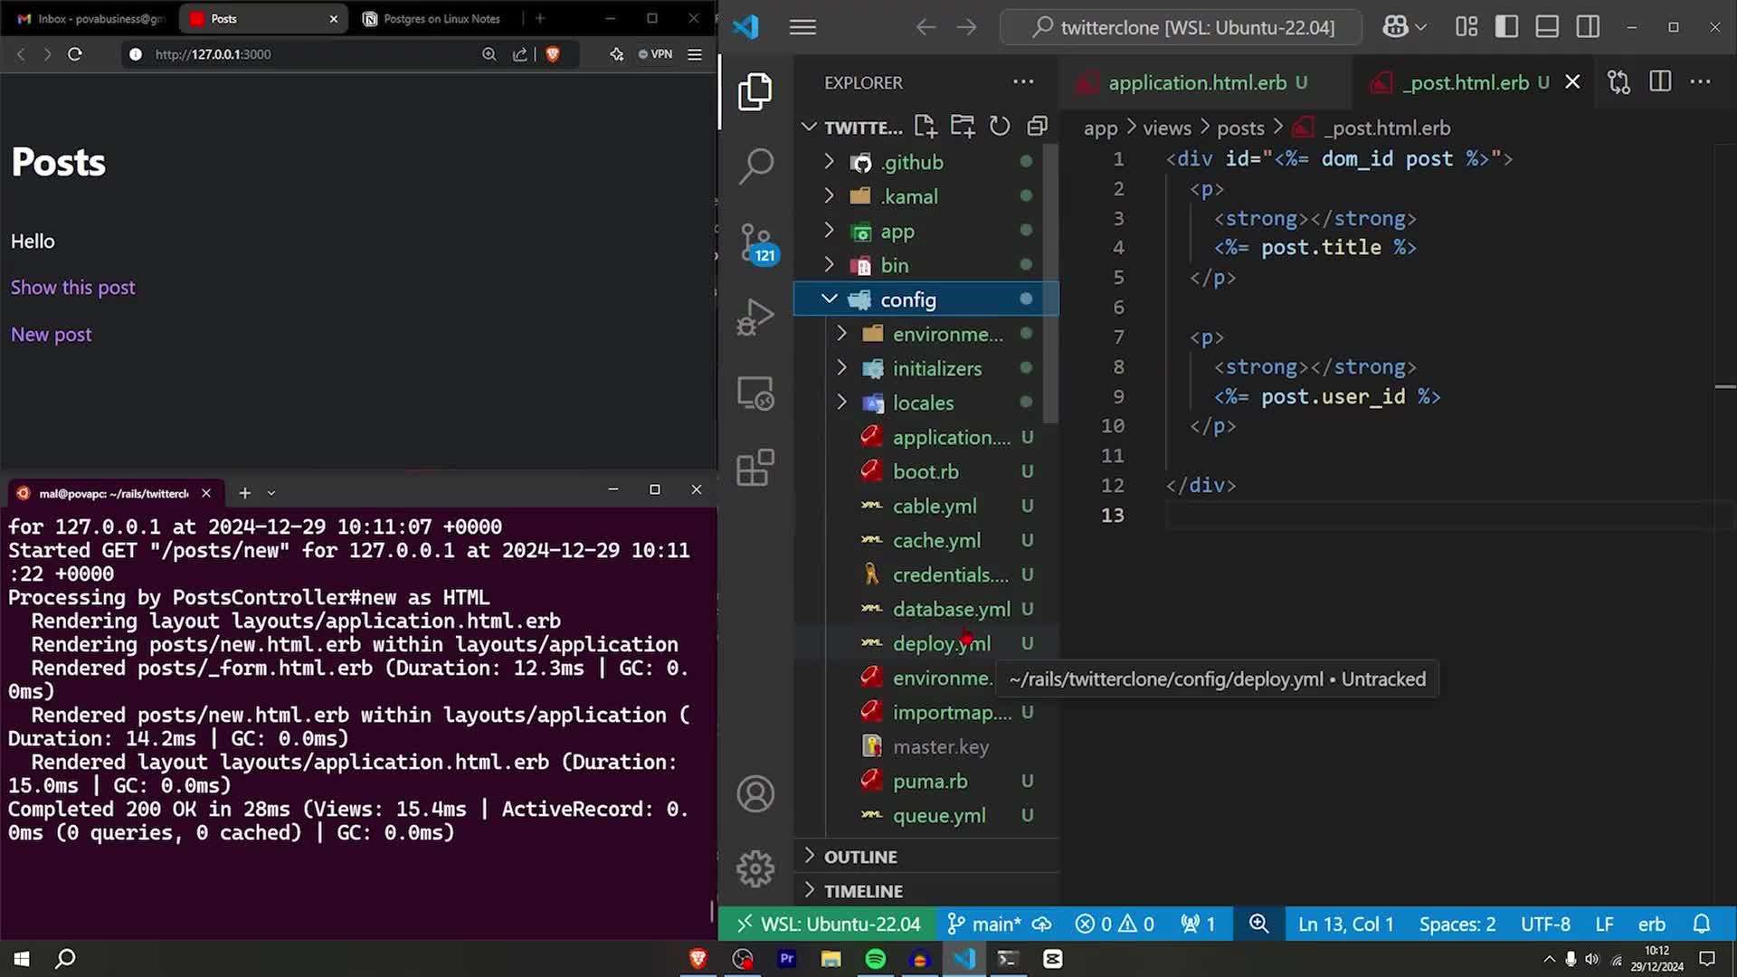This screenshot has width=1737, height=977.
Task: Click the volume icon in the system tray
Action: click(x=1592, y=959)
